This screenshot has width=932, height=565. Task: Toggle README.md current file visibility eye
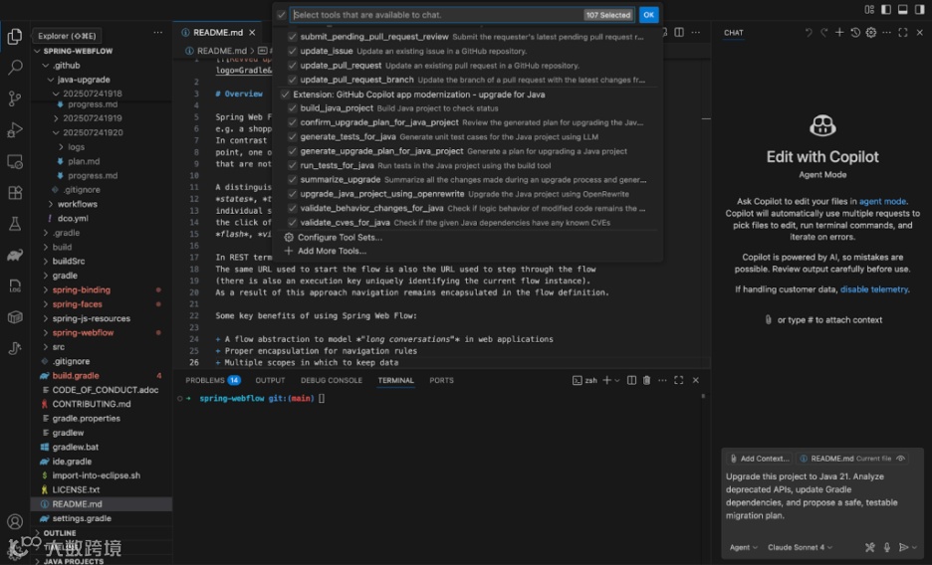pyautogui.click(x=900, y=459)
